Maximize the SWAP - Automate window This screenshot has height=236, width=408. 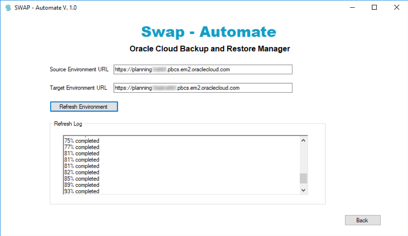[x=374, y=7]
